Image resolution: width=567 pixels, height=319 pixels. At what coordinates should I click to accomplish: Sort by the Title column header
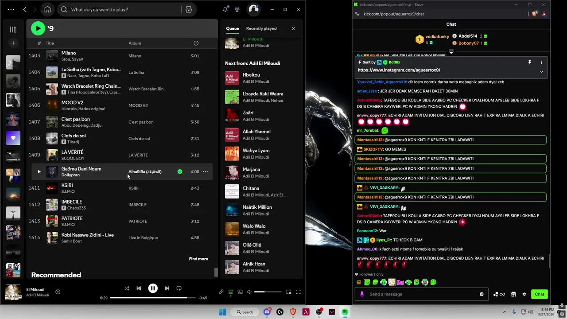pos(50,43)
